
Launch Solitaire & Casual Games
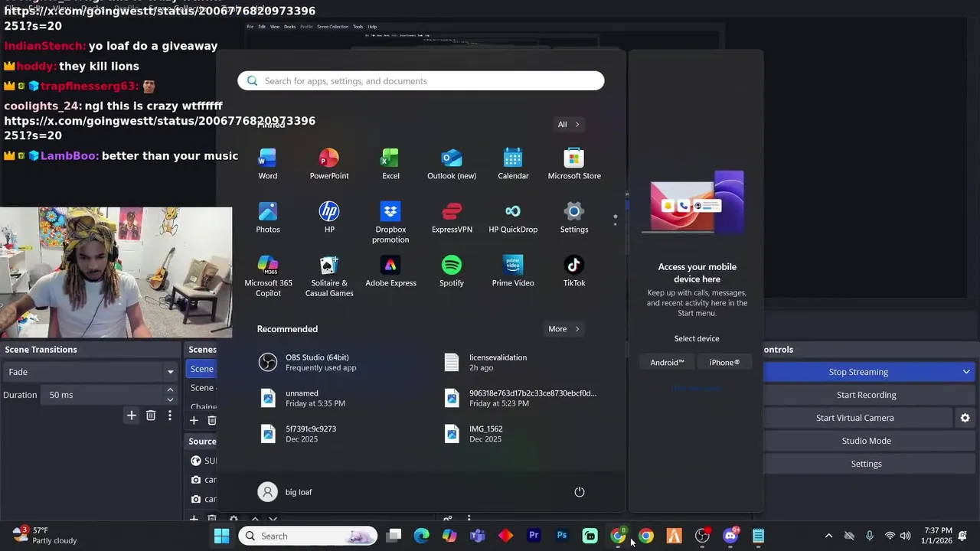[329, 276]
